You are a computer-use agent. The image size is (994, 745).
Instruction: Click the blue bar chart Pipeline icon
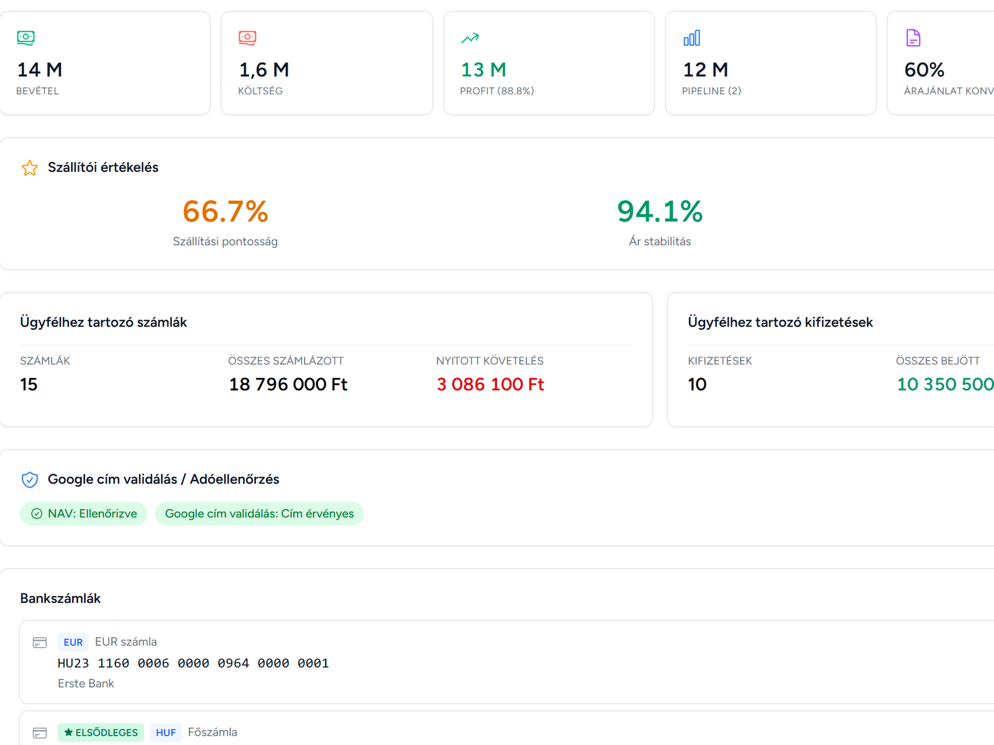tap(691, 38)
